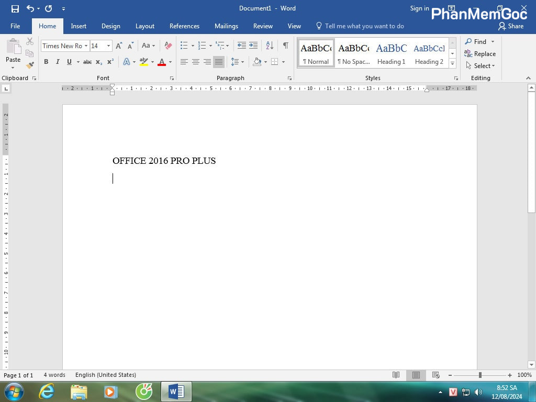Click the Format Painter brush icon
The width and height of the screenshot is (536, 402).
click(30, 65)
